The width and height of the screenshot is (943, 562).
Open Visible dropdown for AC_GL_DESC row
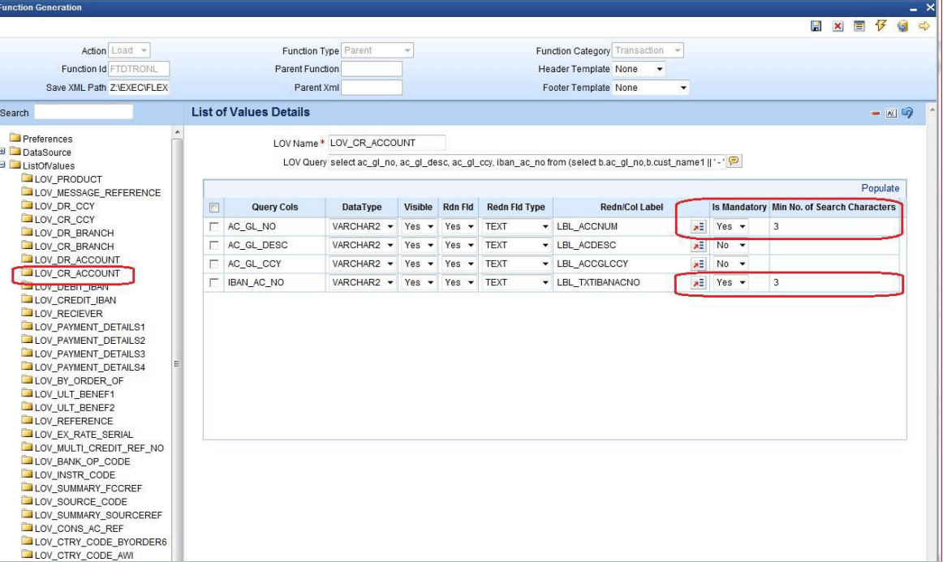(x=418, y=245)
